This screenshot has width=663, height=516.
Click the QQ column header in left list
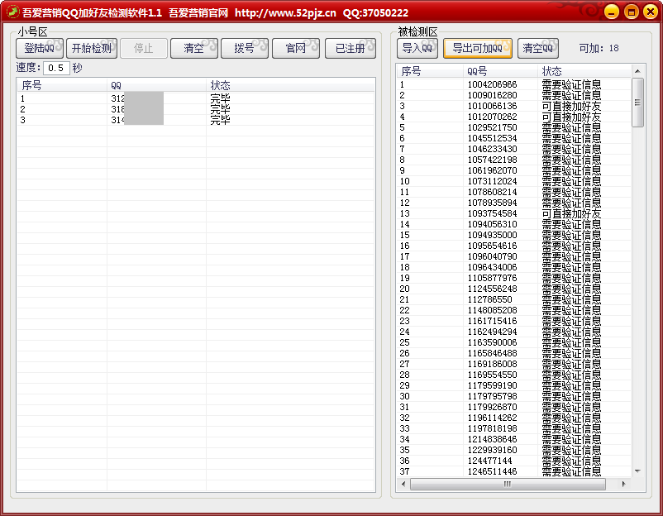pos(155,85)
